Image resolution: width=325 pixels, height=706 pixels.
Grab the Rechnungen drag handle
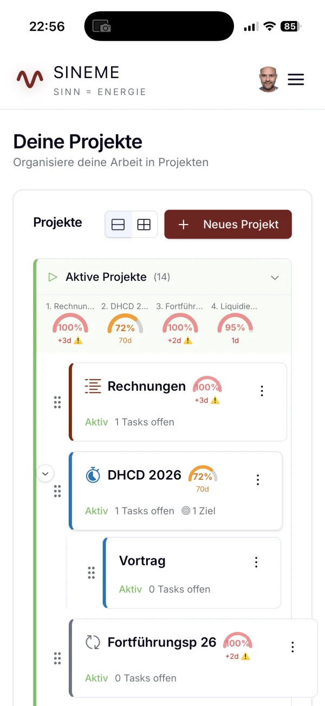coord(57,403)
